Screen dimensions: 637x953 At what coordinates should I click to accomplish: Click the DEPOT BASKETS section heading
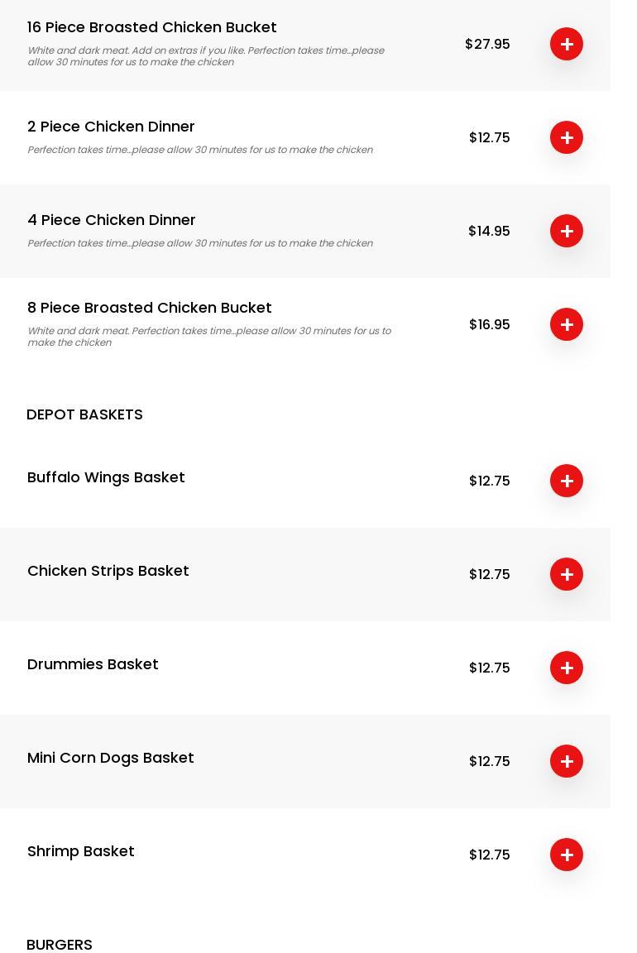[84, 414]
